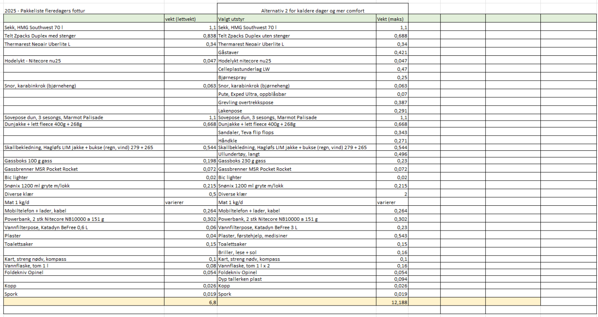Select the 'Gåstaver' item cell
The image size is (598, 317).
coord(296,52)
